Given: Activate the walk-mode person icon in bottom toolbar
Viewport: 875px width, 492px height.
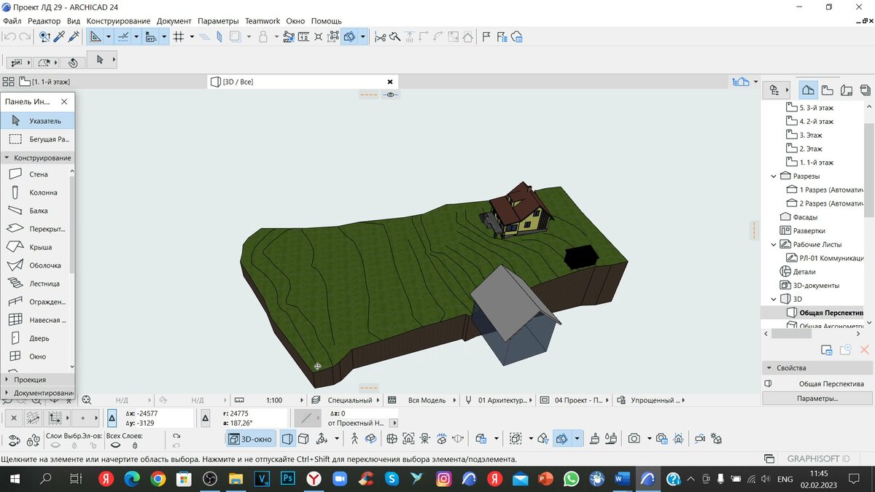Looking at the screenshot, I should pos(354,438).
